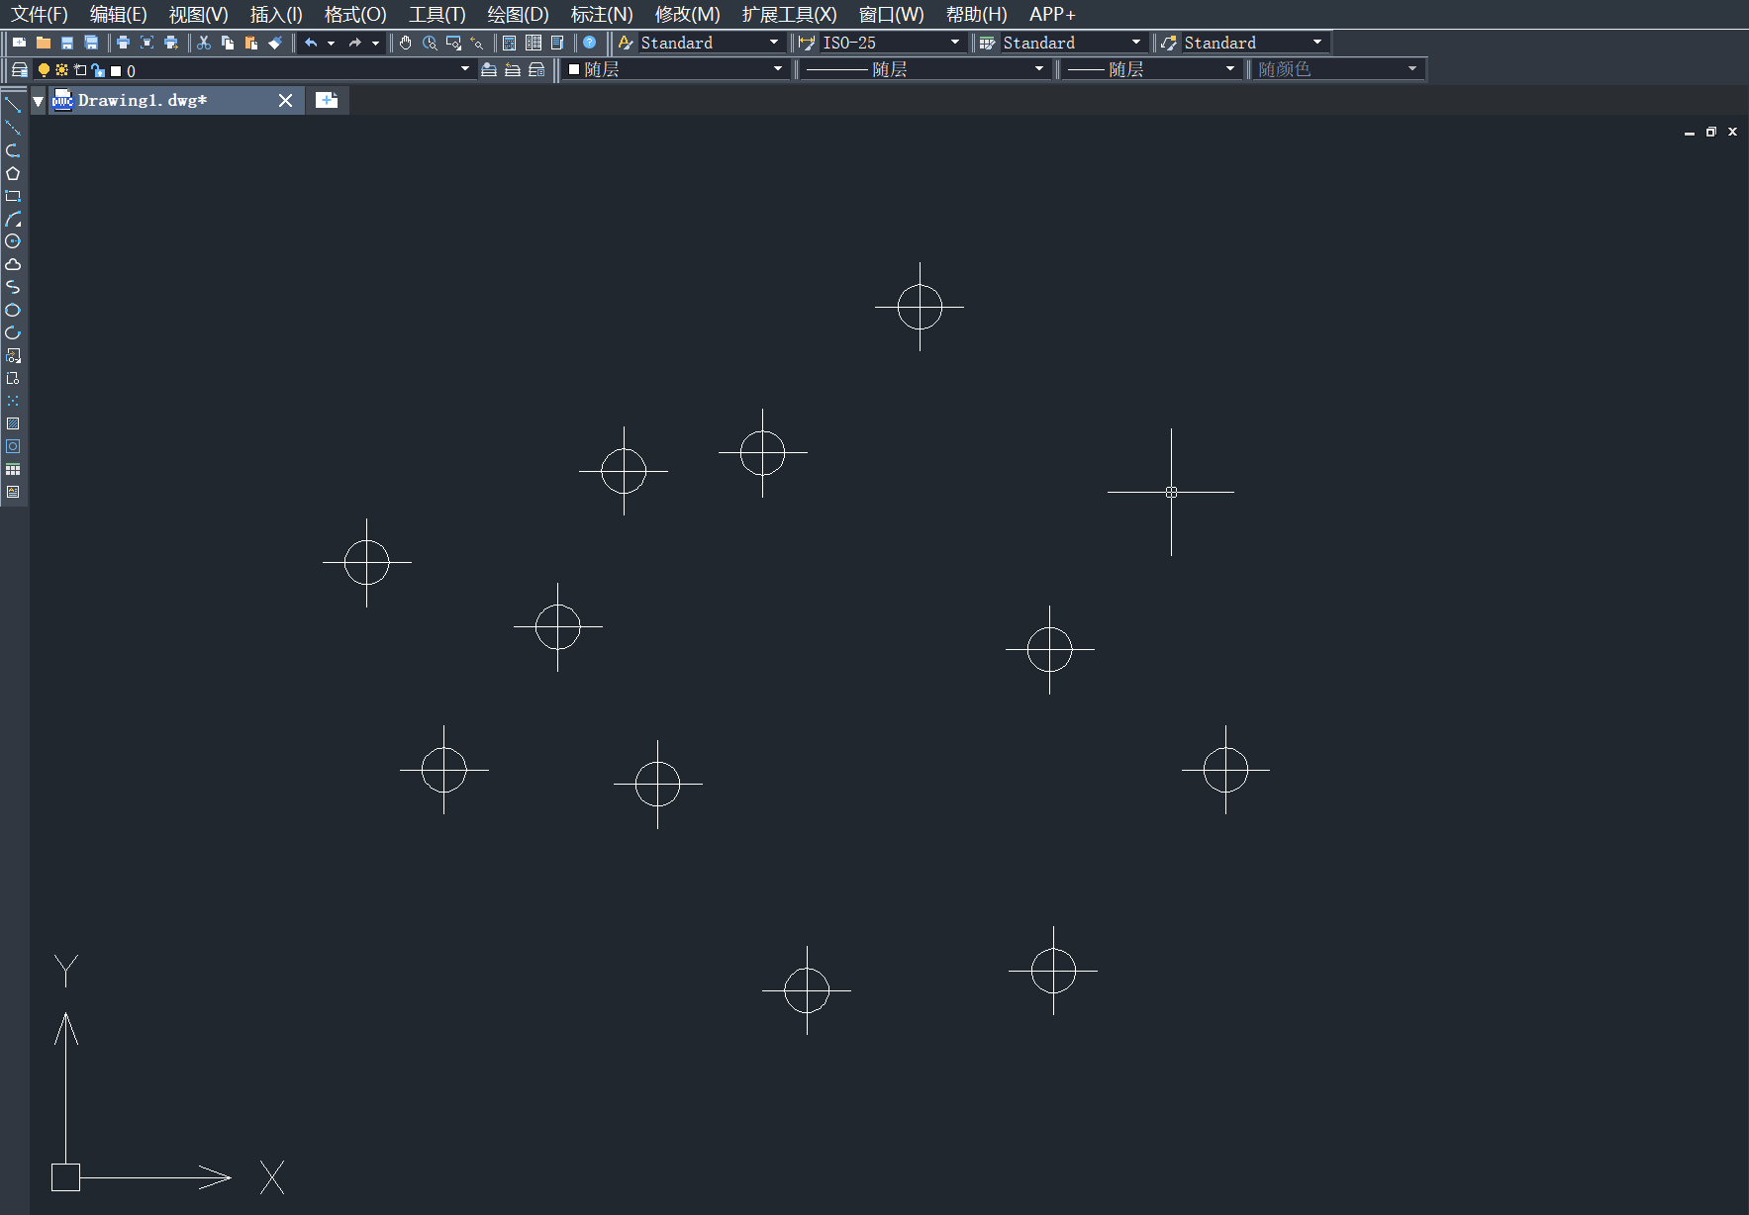Image resolution: width=1749 pixels, height=1215 pixels.
Task: Select the Rectangle tool
Action: click(13, 196)
